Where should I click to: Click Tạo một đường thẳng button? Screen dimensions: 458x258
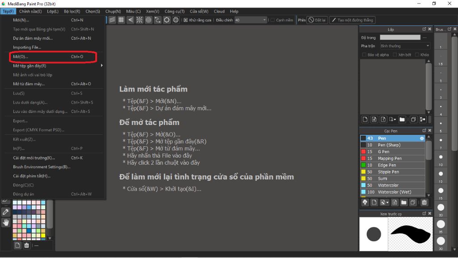(x=352, y=20)
